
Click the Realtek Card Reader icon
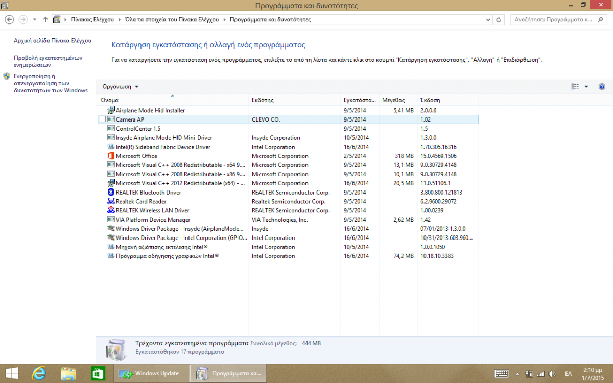(x=111, y=201)
